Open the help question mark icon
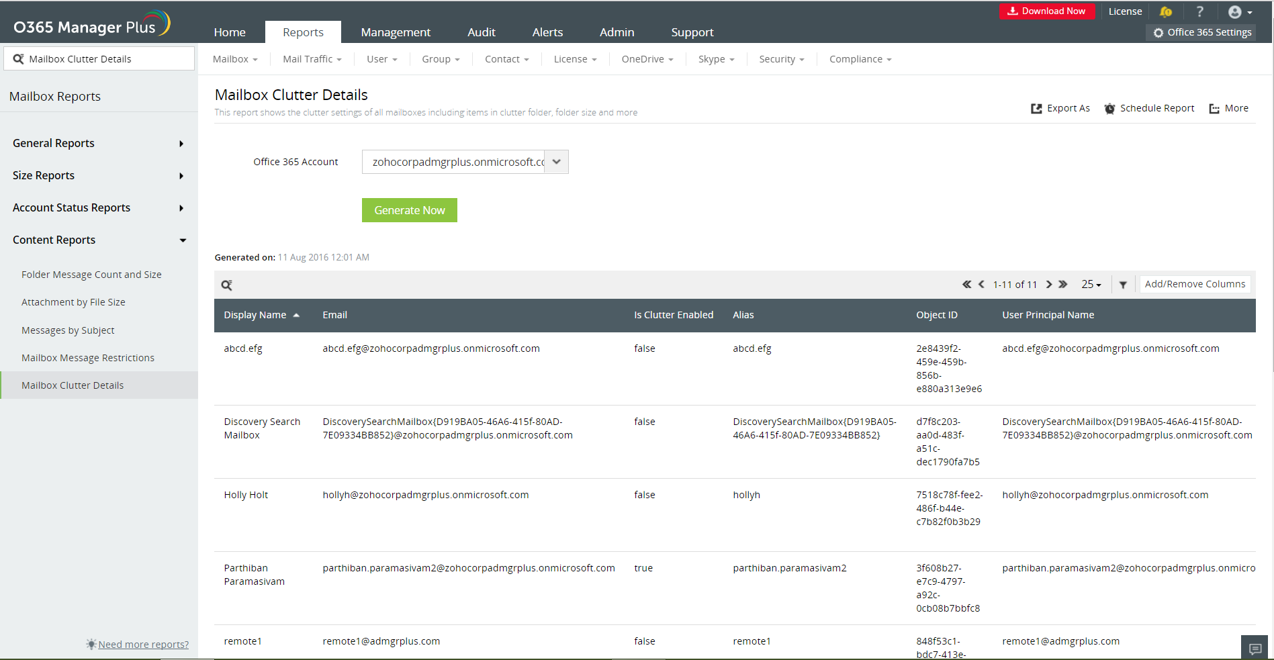The width and height of the screenshot is (1274, 660). [x=1199, y=11]
